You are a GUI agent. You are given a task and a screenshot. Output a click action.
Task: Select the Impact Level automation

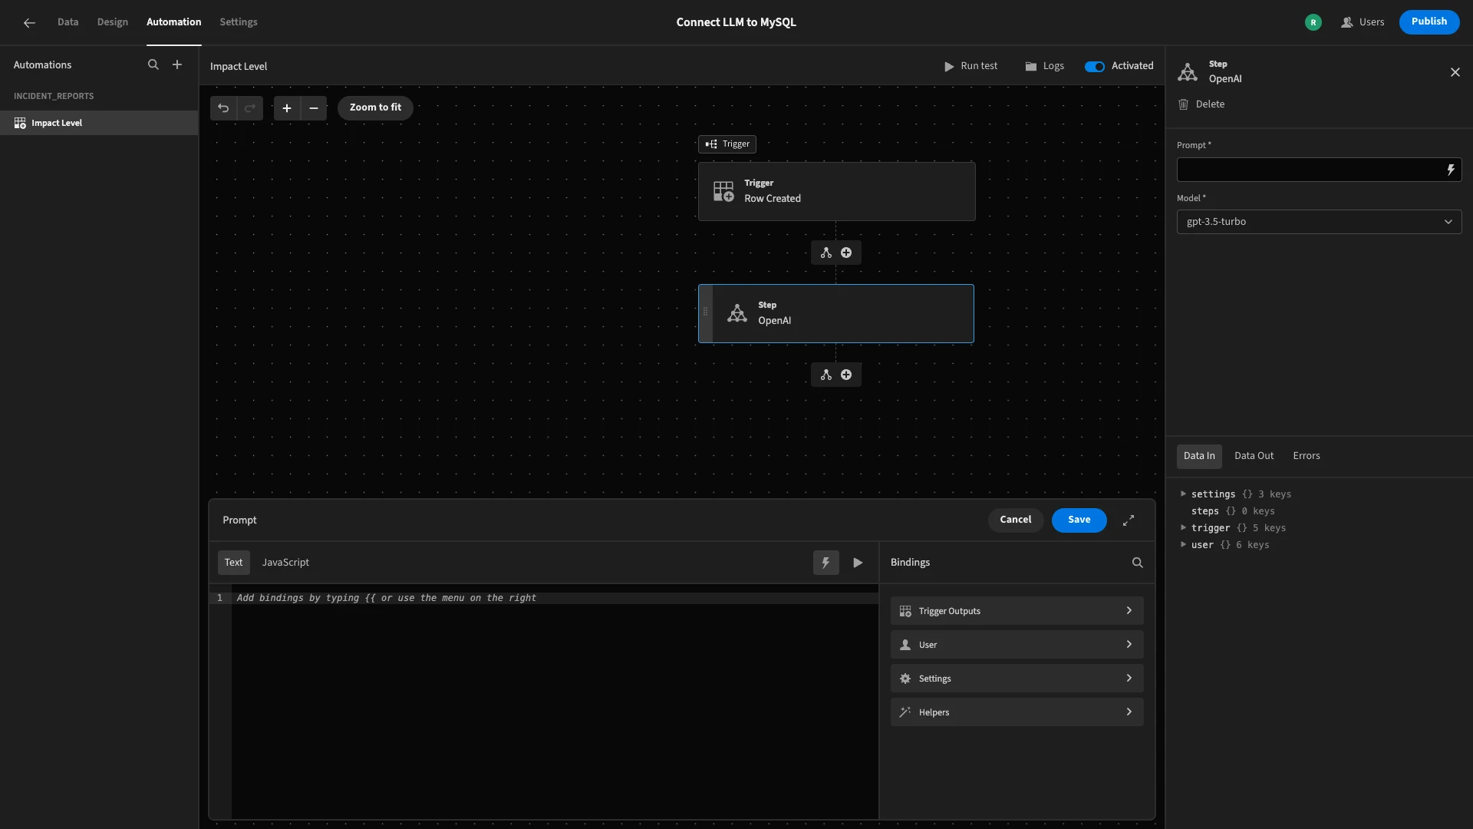99,123
